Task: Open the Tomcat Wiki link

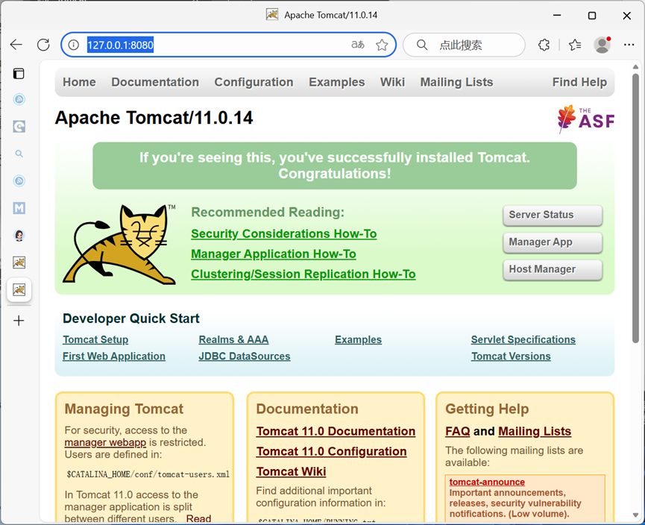Action: coord(291,471)
